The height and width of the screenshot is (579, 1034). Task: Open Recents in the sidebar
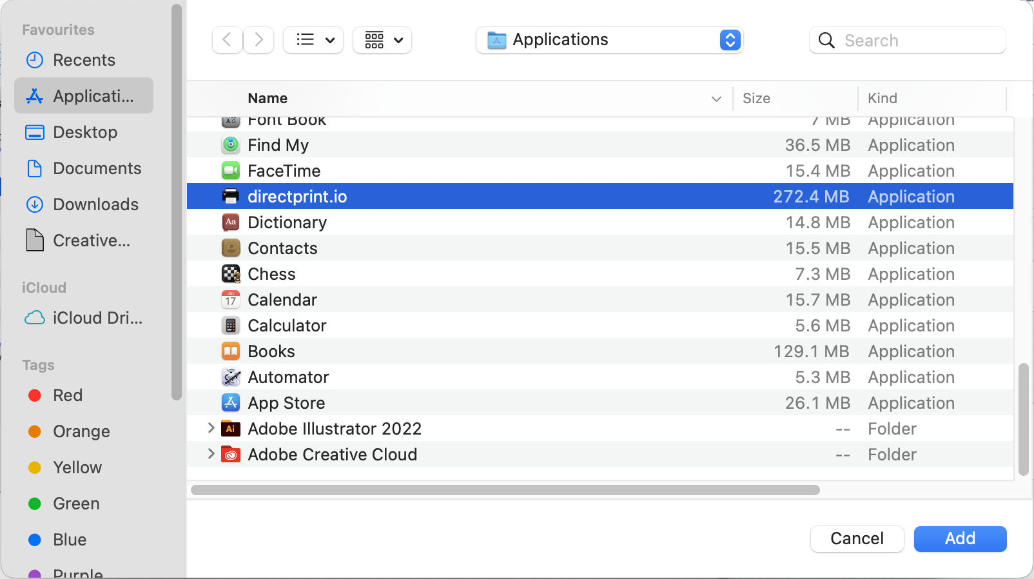click(84, 60)
